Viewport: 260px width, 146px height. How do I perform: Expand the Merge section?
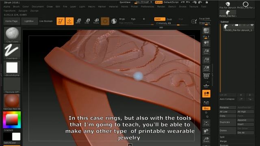pos(223,141)
